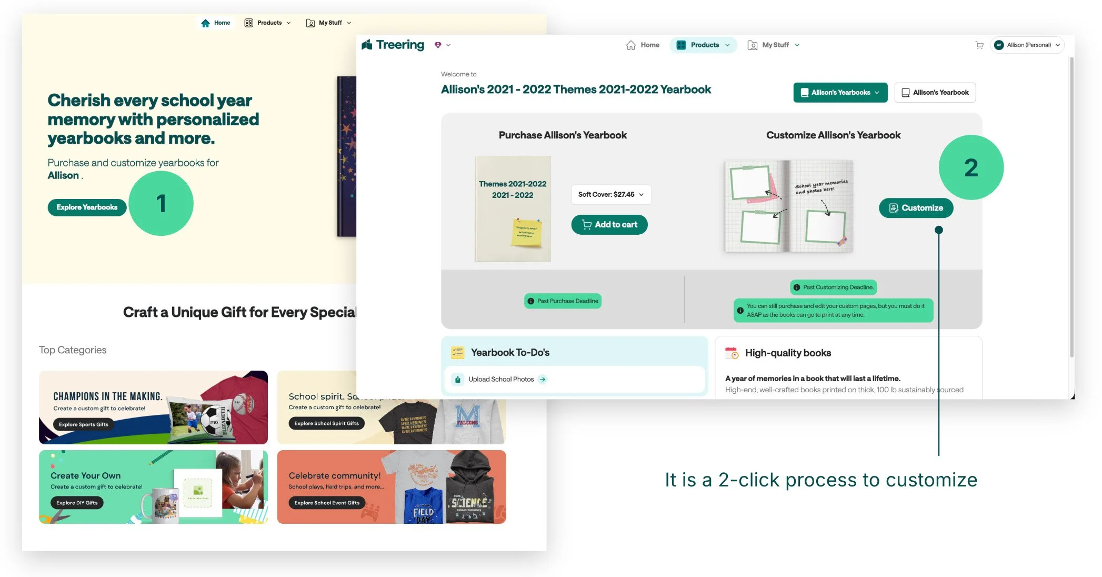
Task: Click the front window's vertical scrollbar
Action: point(1071,208)
